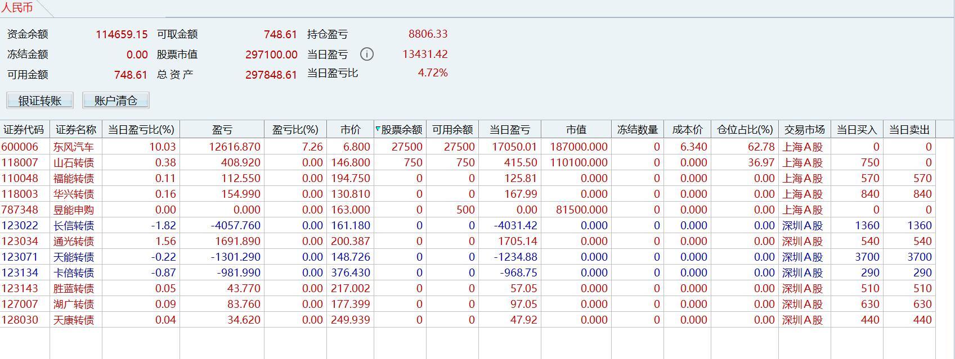Click security code 123071
This screenshot has width=955, height=359.
click(x=20, y=257)
